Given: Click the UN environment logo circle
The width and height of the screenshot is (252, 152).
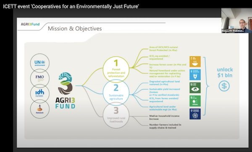Looking at the screenshot, I should pyautogui.click(x=40, y=63).
